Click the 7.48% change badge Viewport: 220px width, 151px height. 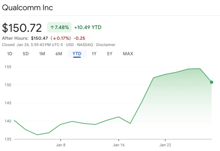[x=59, y=27]
